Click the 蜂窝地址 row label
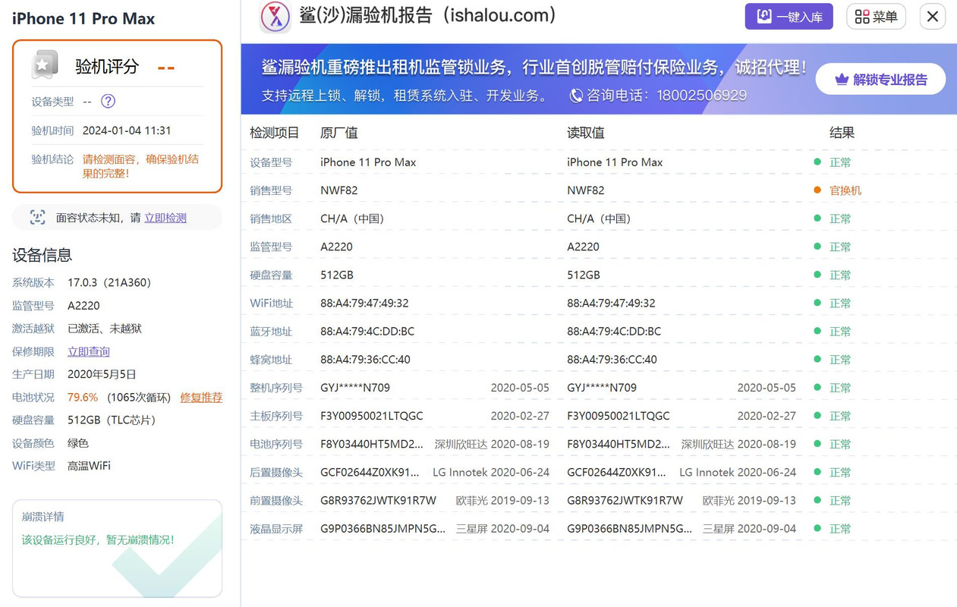 [271, 360]
